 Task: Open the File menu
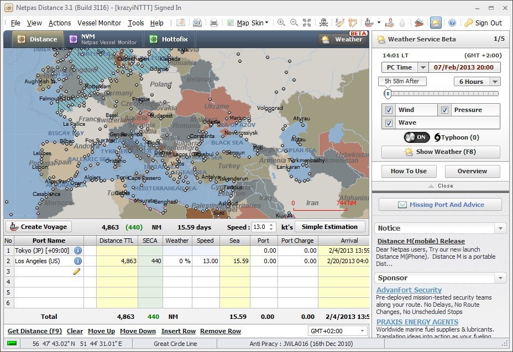pos(15,23)
